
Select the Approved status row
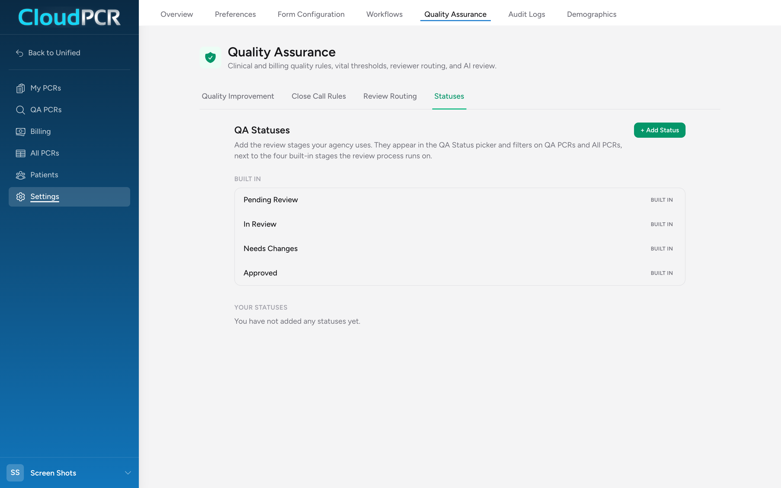[x=460, y=273]
